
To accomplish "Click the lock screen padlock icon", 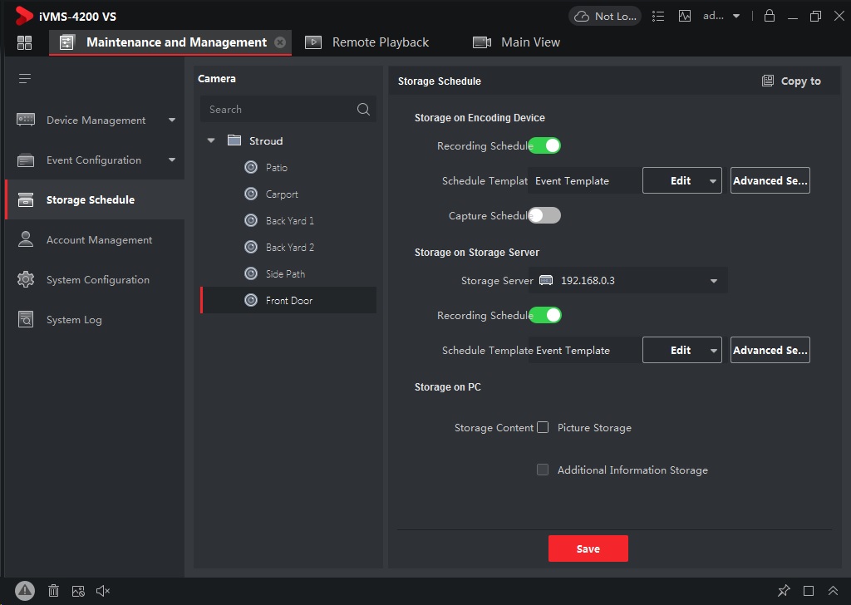I will pos(770,16).
